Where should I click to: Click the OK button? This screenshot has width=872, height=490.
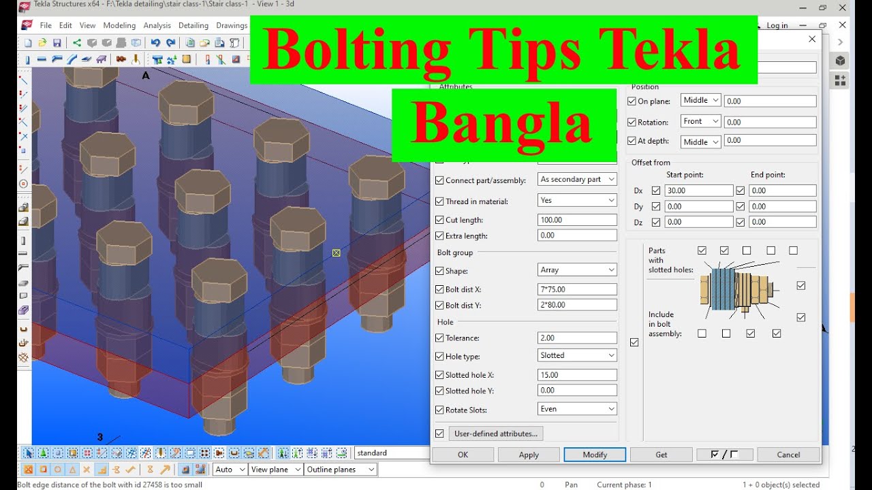point(463,455)
